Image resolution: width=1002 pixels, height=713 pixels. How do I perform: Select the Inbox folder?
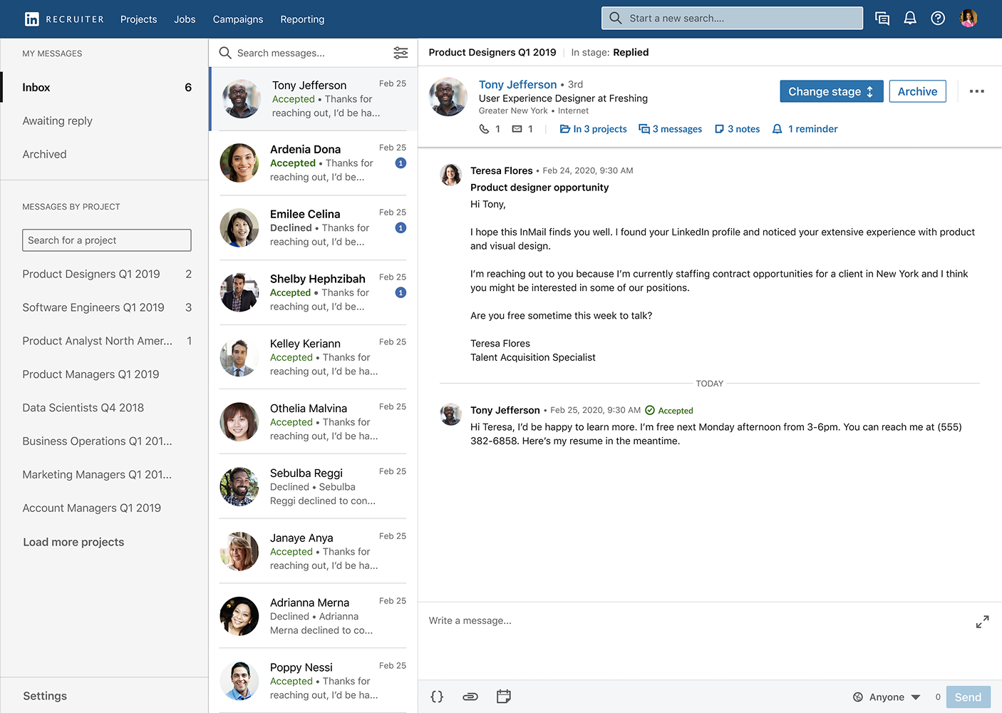coord(105,88)
